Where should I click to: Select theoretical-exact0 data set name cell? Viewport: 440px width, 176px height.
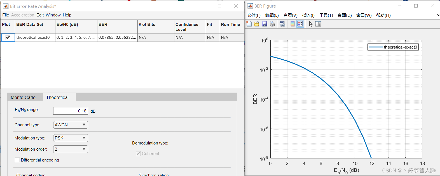35,37
